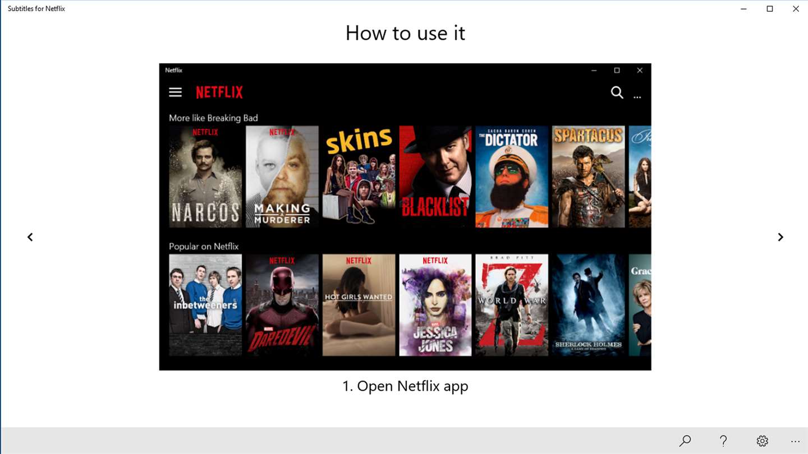Image resolution: width=808 pixels, height=454 pixels.
Task: Select the Making a Murderer poster
Action: click(x=282, y=177)
